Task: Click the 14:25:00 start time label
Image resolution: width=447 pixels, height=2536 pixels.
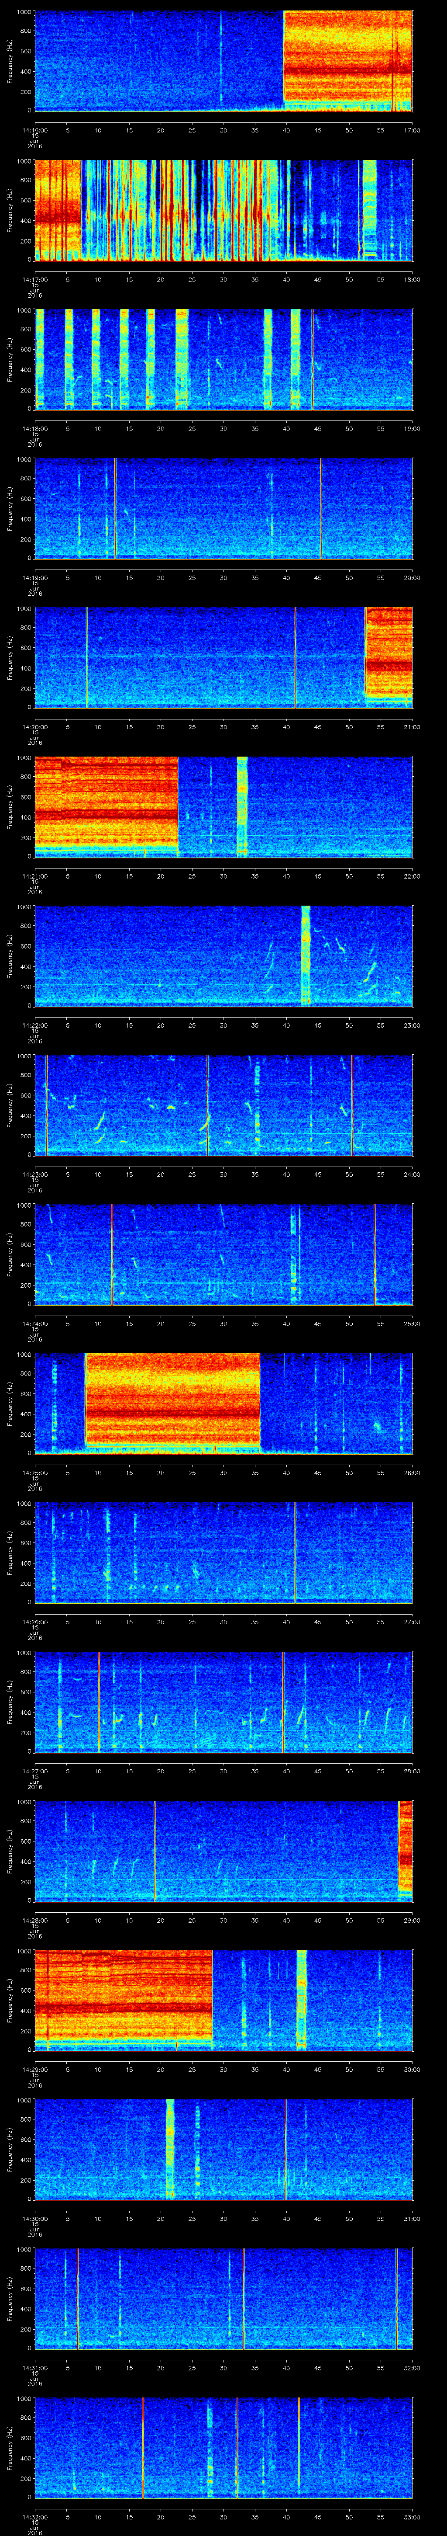Action: (34, 1472)
